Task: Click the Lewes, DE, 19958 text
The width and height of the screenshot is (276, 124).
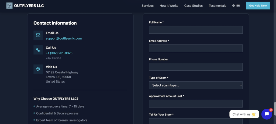Action: (58, 77)
